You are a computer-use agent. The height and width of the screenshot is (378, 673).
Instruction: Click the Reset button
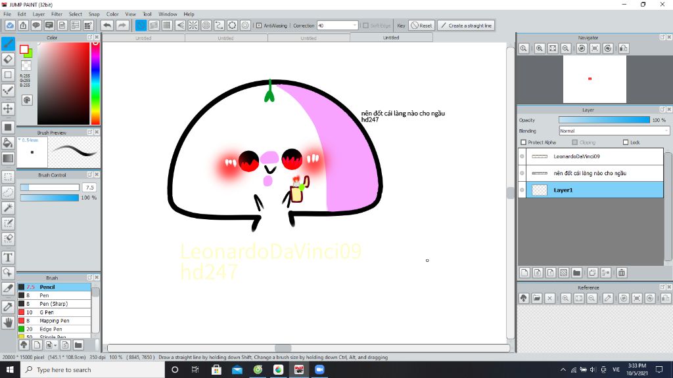point(421,26)
